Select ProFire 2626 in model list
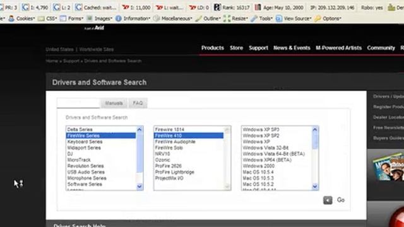 pos(189,166)
